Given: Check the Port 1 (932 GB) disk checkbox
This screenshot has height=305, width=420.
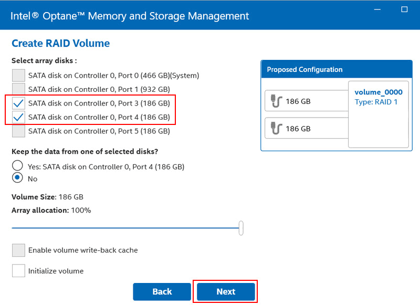Looking at the screenshot, I should coord(18,89).
